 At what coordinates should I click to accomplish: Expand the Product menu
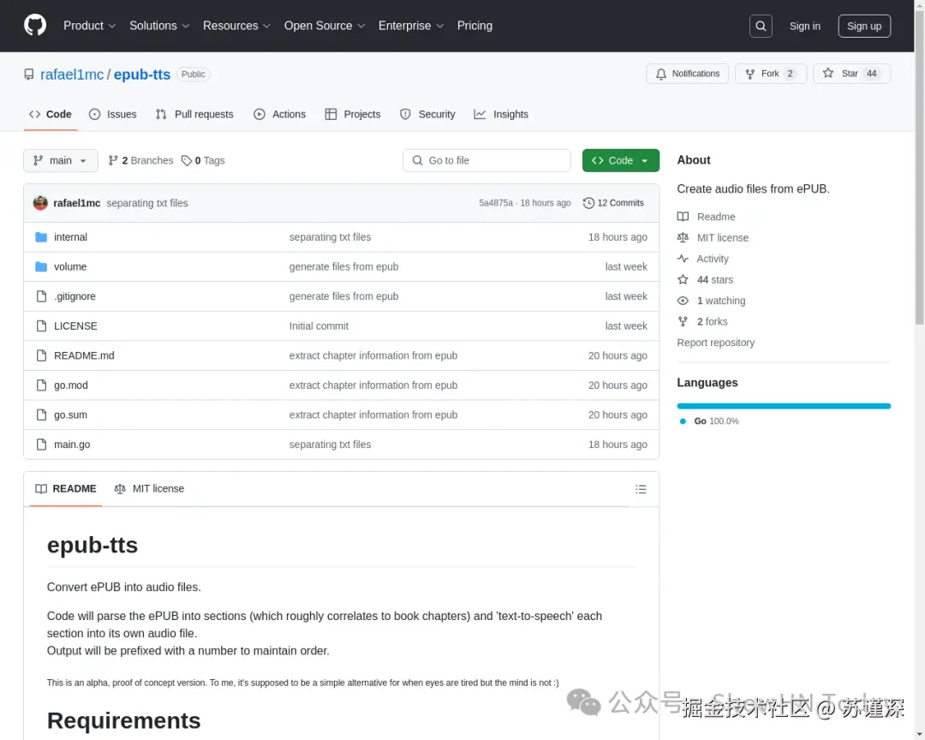click(89, 26)
